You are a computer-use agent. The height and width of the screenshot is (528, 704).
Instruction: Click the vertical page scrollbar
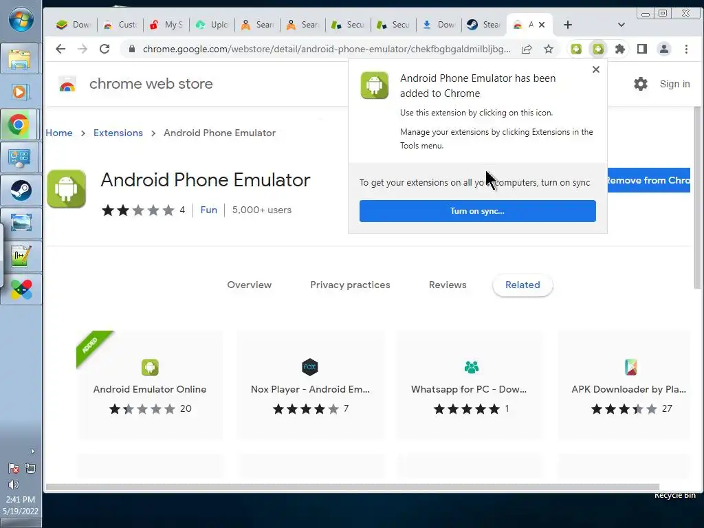[x=697, y=197]
